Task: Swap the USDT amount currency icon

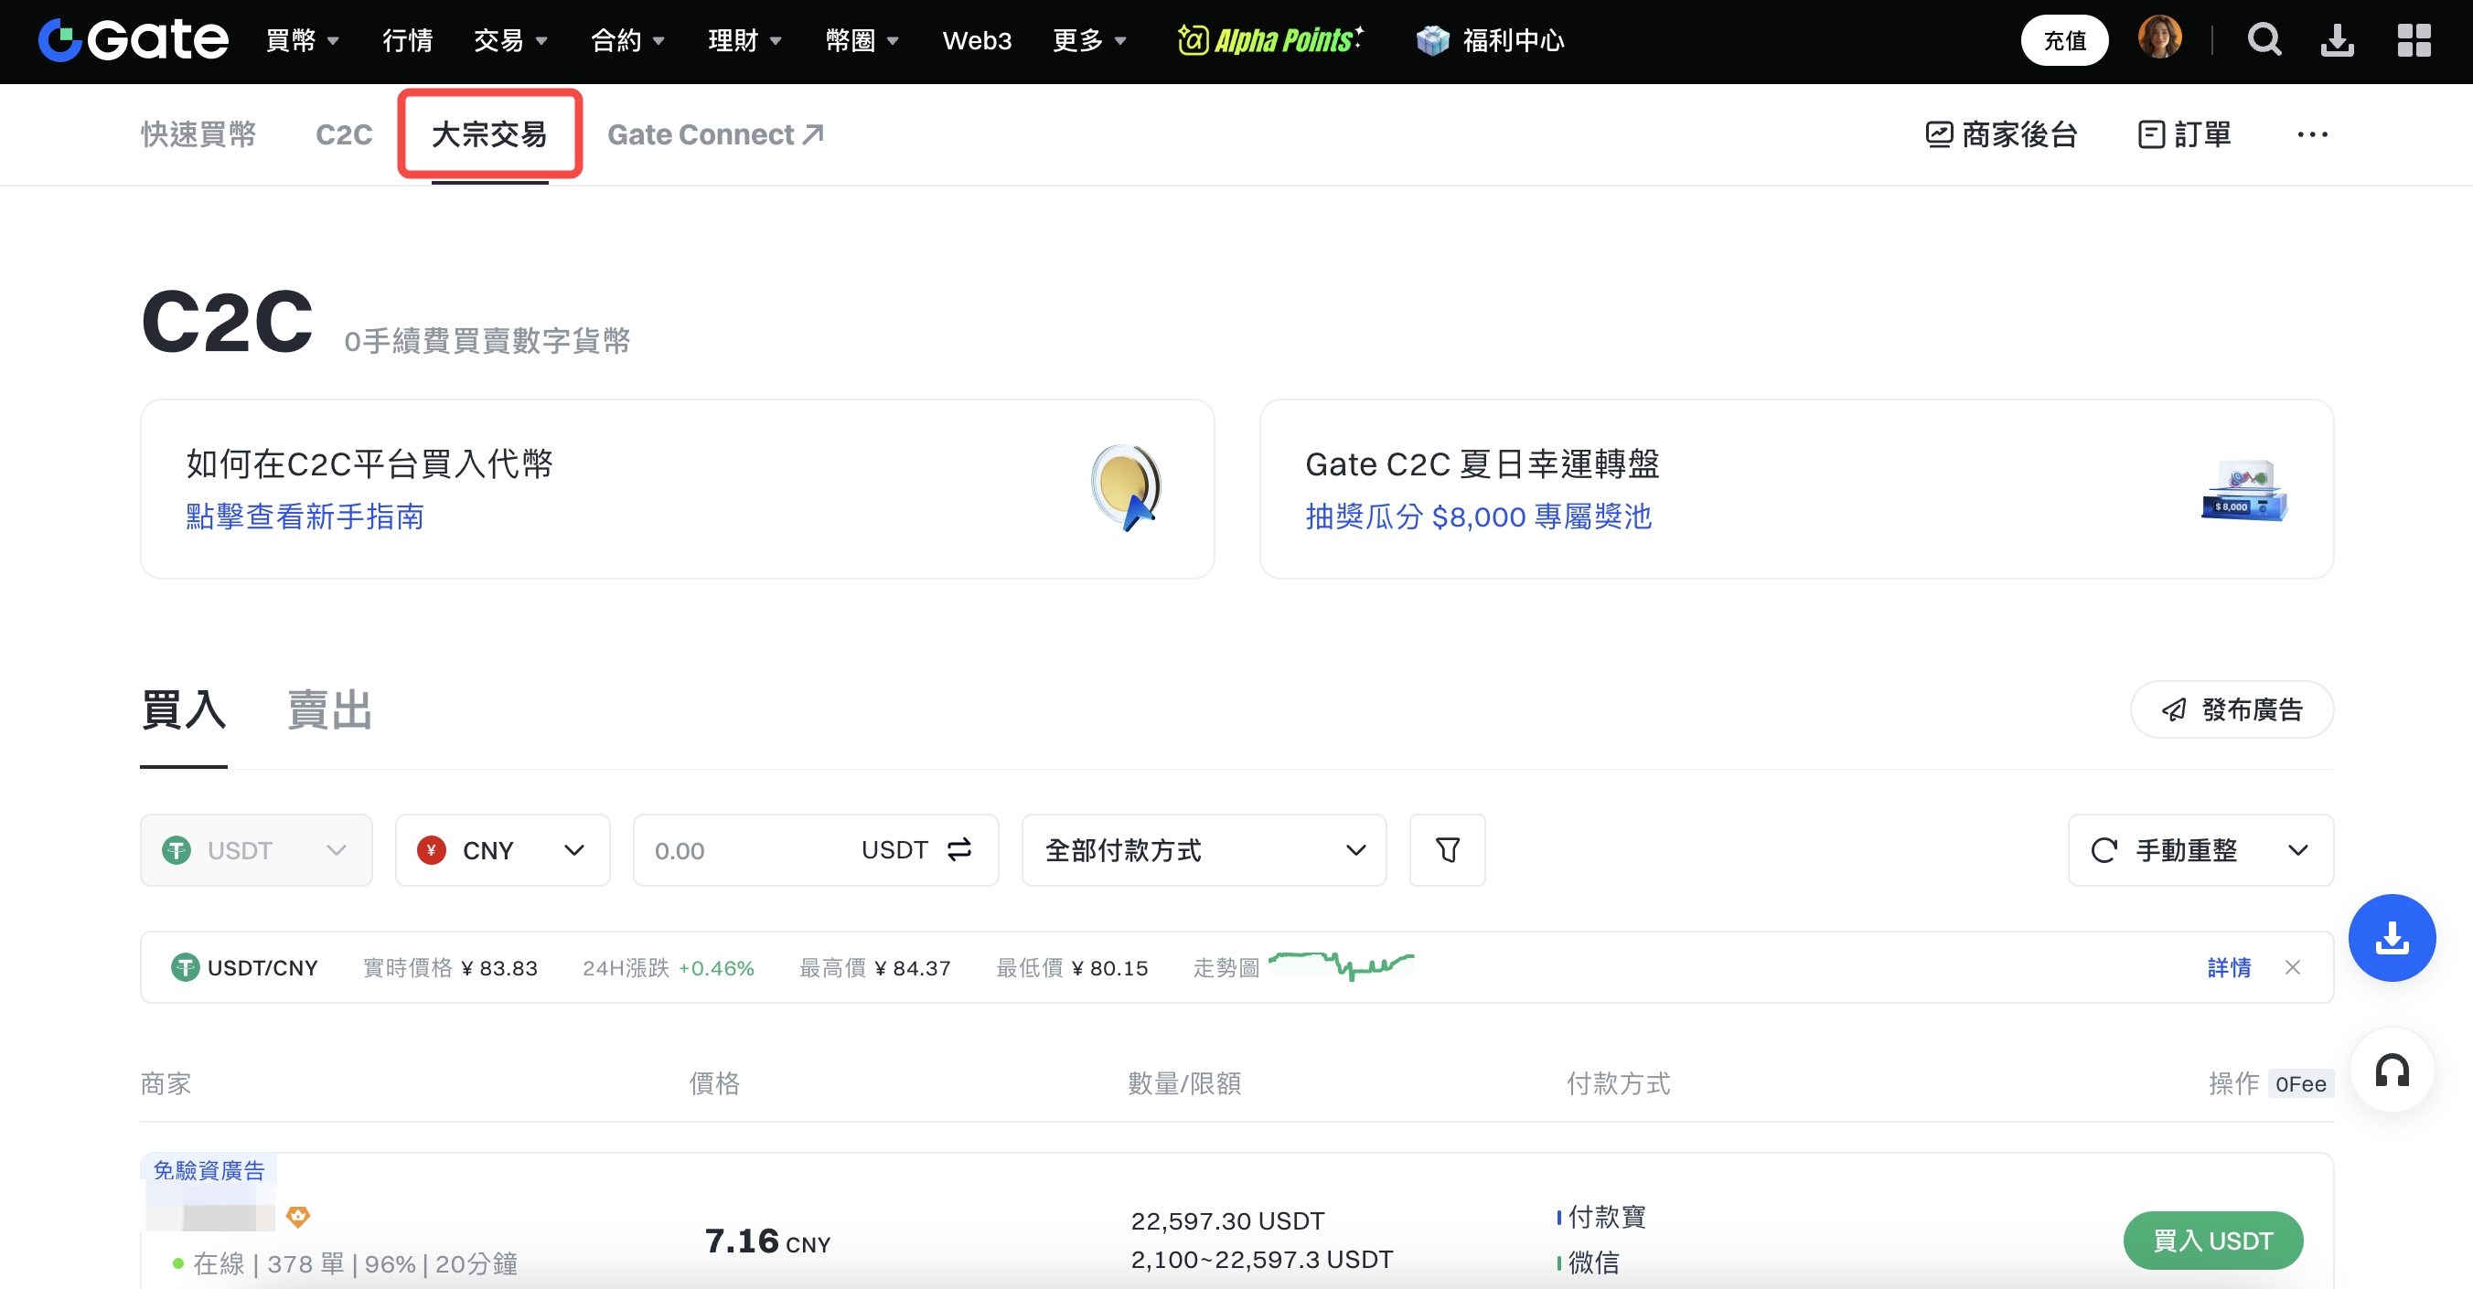Action: click(959, 849)
